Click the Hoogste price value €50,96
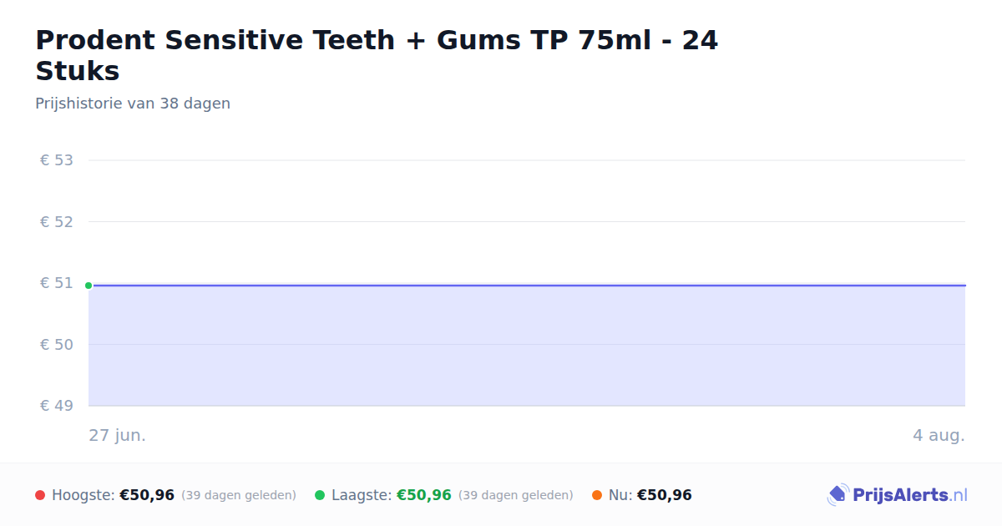Image resolution: width=1002 pixels, height=526 pixels. [147, 495]
